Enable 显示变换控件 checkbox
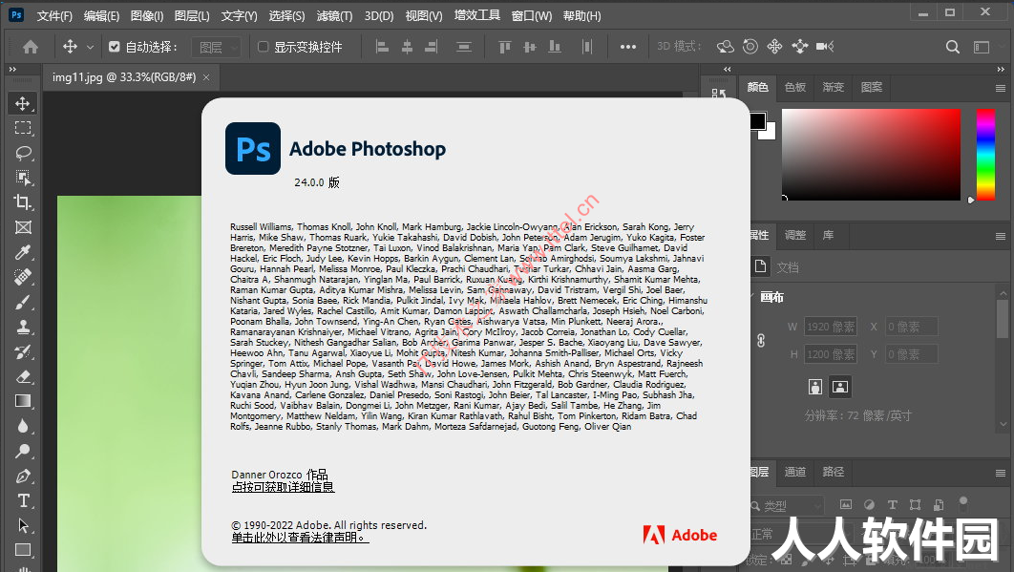This screenshot has width=1014, height=572. (x=264, y=47)
